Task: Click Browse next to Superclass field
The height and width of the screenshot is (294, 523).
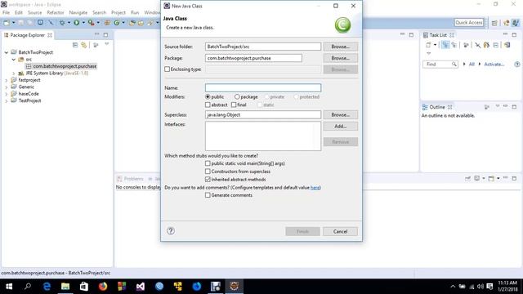Action: (340, 114)
